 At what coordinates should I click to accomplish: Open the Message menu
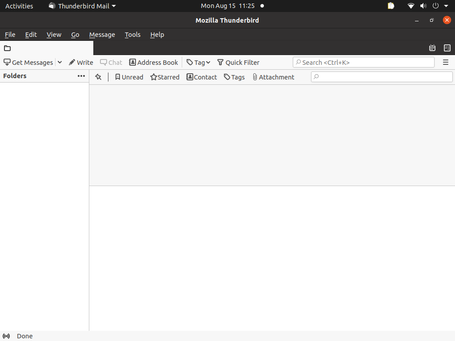tap(102, 35)
